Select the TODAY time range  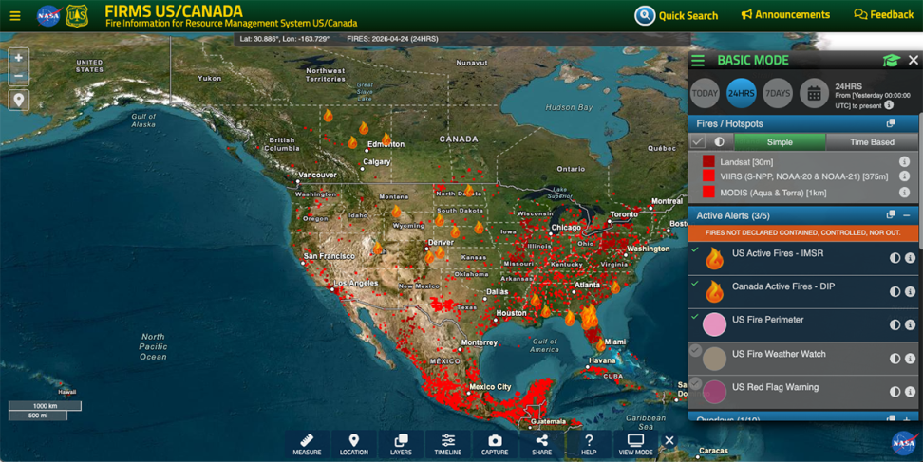pyautogui.click(x=705, y=94)
